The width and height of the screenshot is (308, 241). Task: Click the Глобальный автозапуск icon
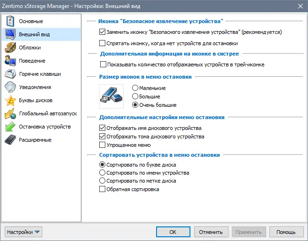pyautogui.click(x=10, y=113)
